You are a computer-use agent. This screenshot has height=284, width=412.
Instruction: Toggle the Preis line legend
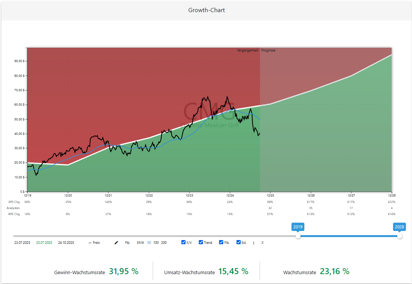[94, 242]
